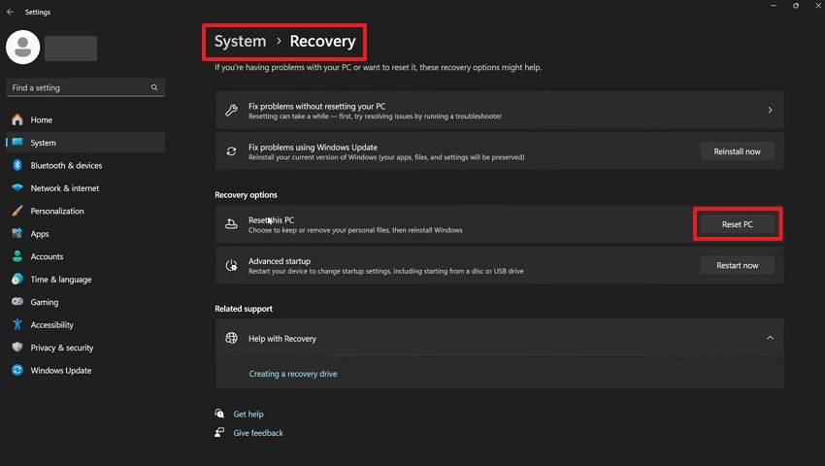
Task: Click the Time & language globe icon
Action: [x=17, y=279]
